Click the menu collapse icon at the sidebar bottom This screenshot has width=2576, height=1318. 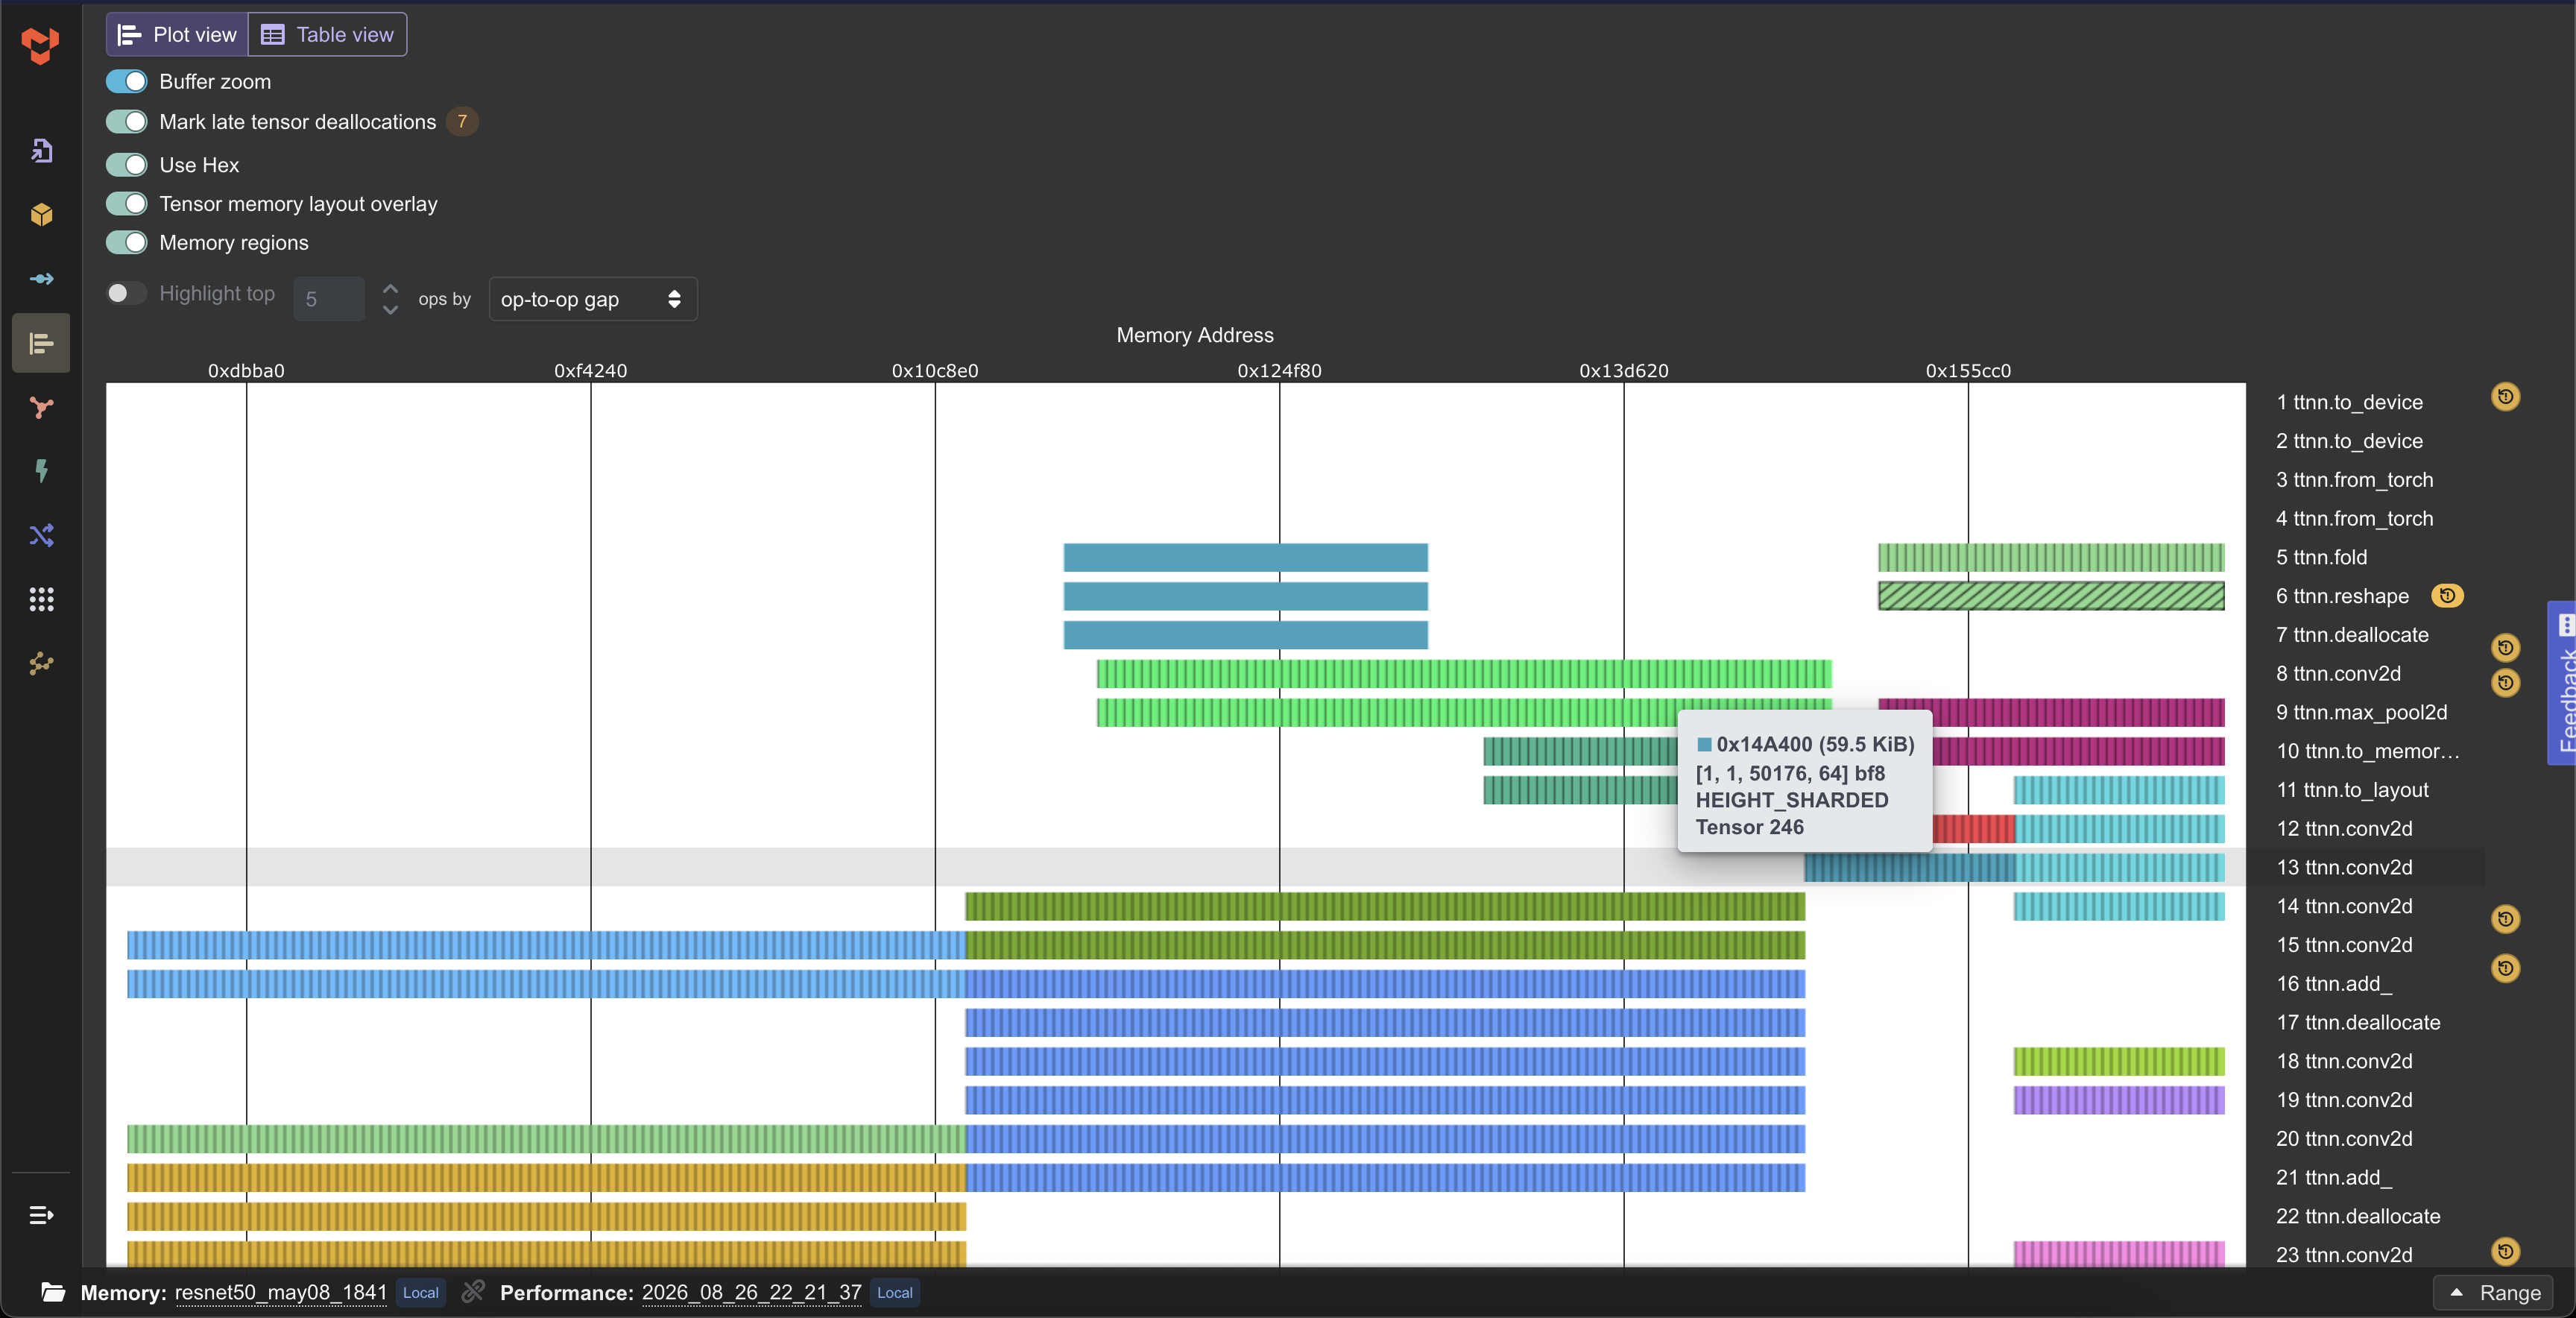(x=41, y=1215)
